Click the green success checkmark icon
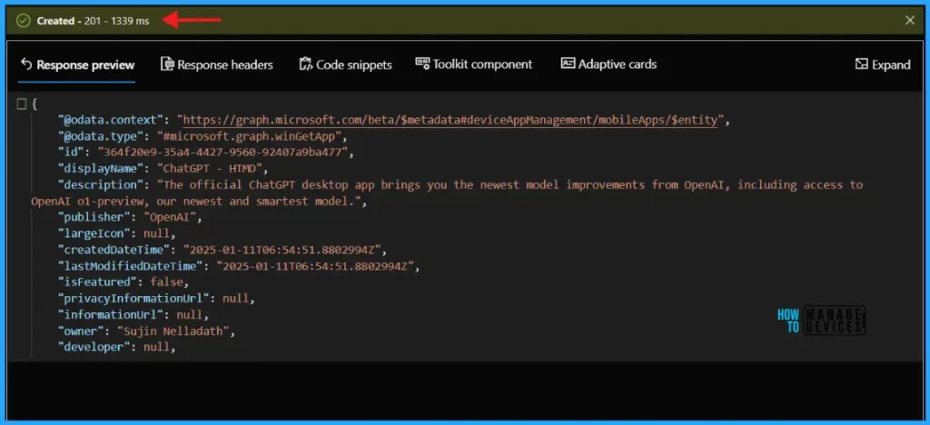 click(23, 21)
